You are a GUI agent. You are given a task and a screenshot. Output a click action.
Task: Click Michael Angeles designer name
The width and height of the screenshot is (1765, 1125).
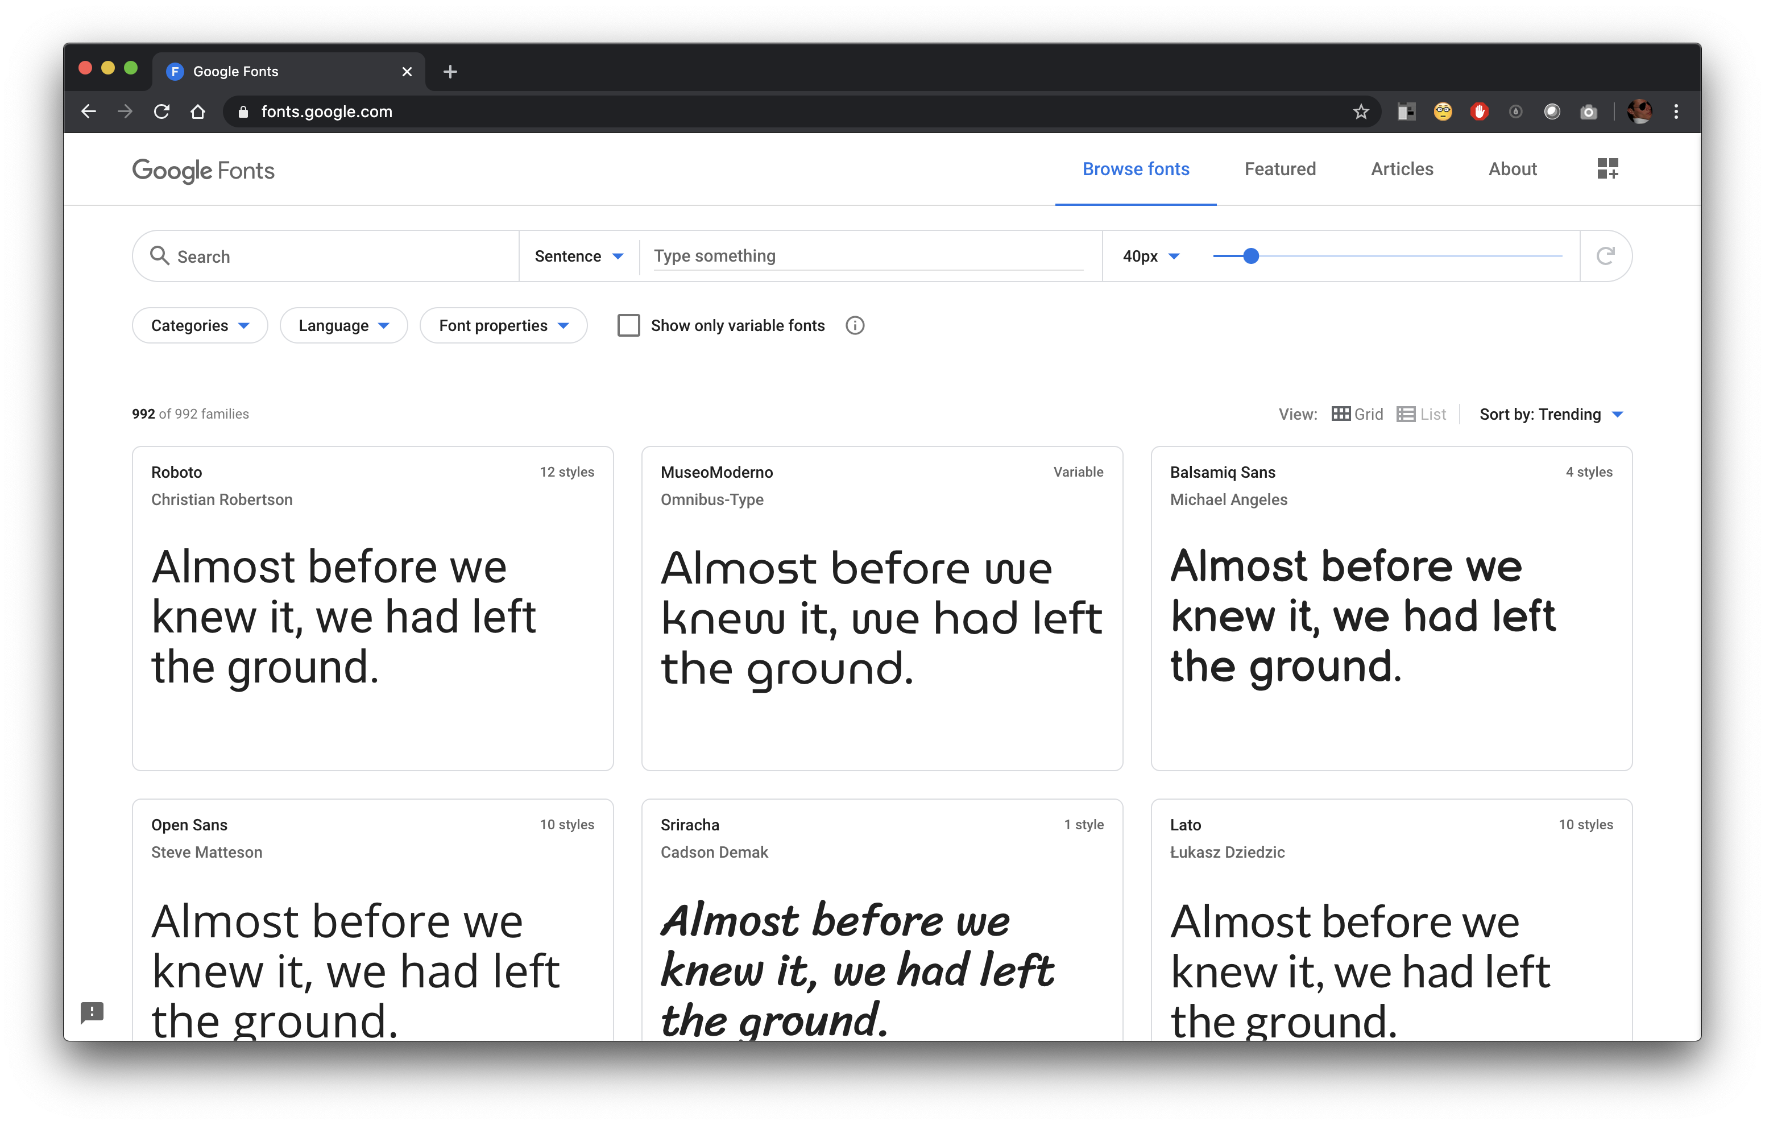(x=1228, y=500)
